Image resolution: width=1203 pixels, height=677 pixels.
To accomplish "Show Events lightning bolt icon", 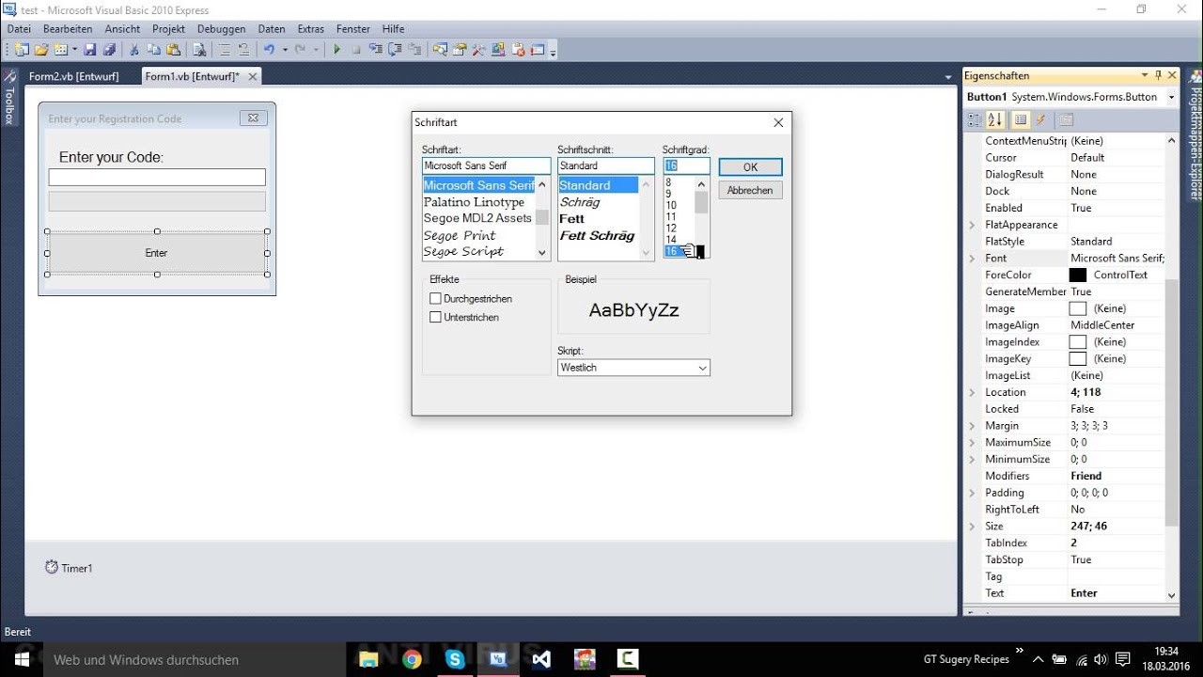I will click(1041, 119).
